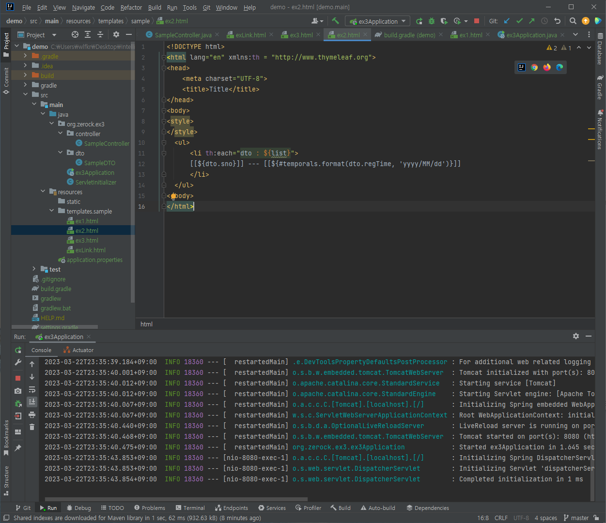The height and width of the screenshot is (523, 606).
Task: Toggle Commit tool window on left edge
Action: 6,80
